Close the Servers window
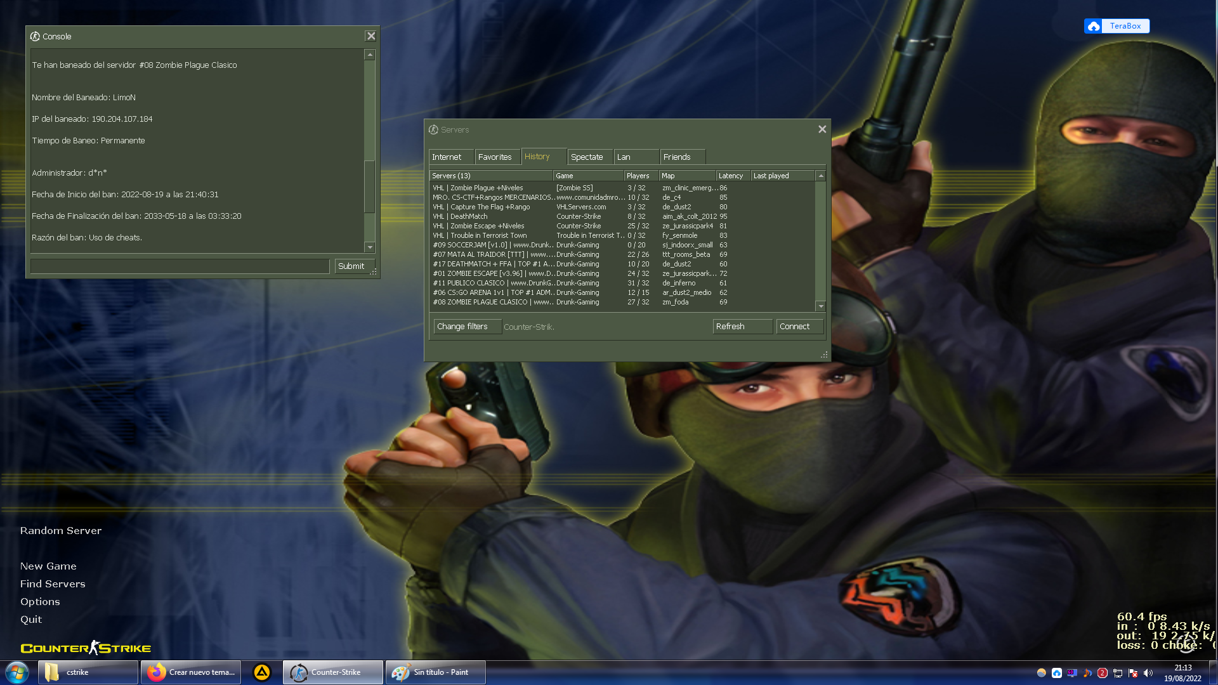The image size is (1218, 685). pos(822,129)
